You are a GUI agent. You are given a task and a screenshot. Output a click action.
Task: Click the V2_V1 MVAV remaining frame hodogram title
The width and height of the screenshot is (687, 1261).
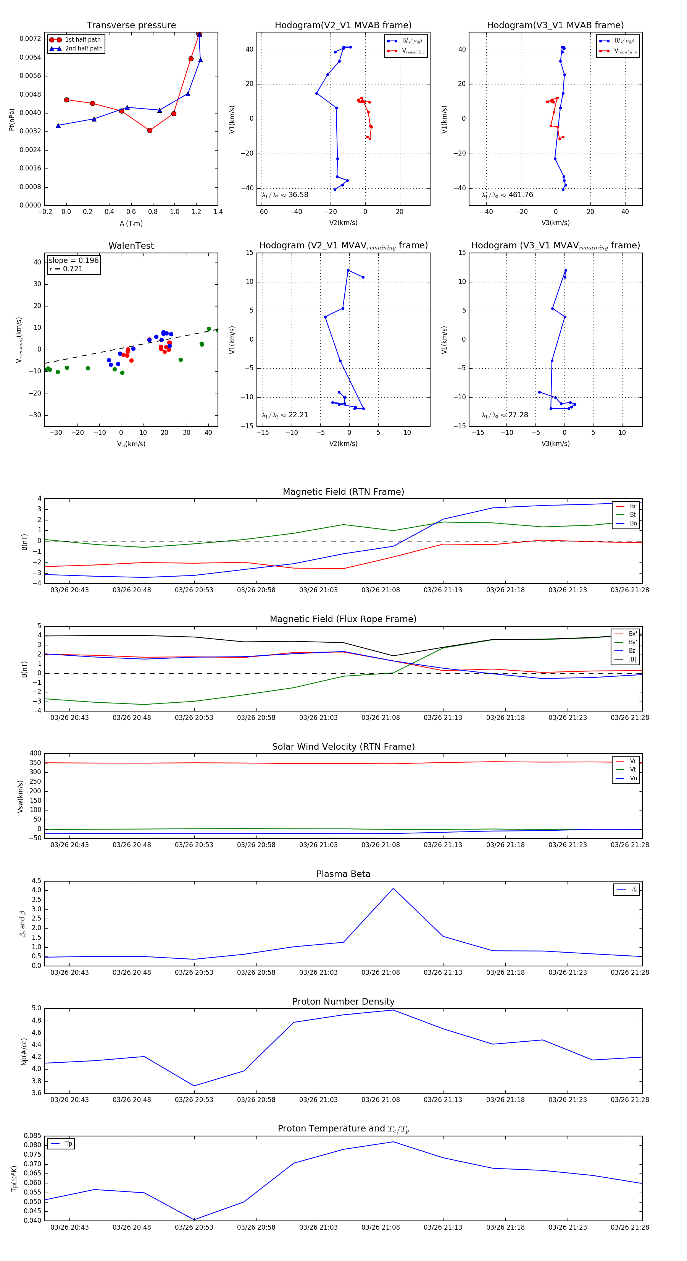pos(343,246)
